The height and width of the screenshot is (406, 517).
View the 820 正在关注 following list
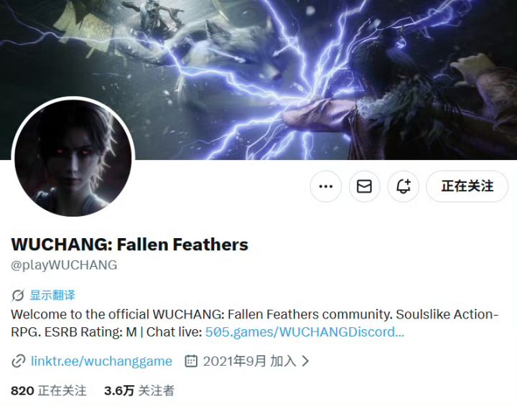pyautogui.click(x=49, y=391)
